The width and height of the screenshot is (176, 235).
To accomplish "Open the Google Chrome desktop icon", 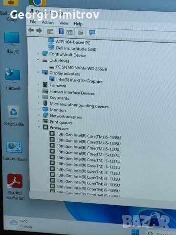I will coord(38,3).
